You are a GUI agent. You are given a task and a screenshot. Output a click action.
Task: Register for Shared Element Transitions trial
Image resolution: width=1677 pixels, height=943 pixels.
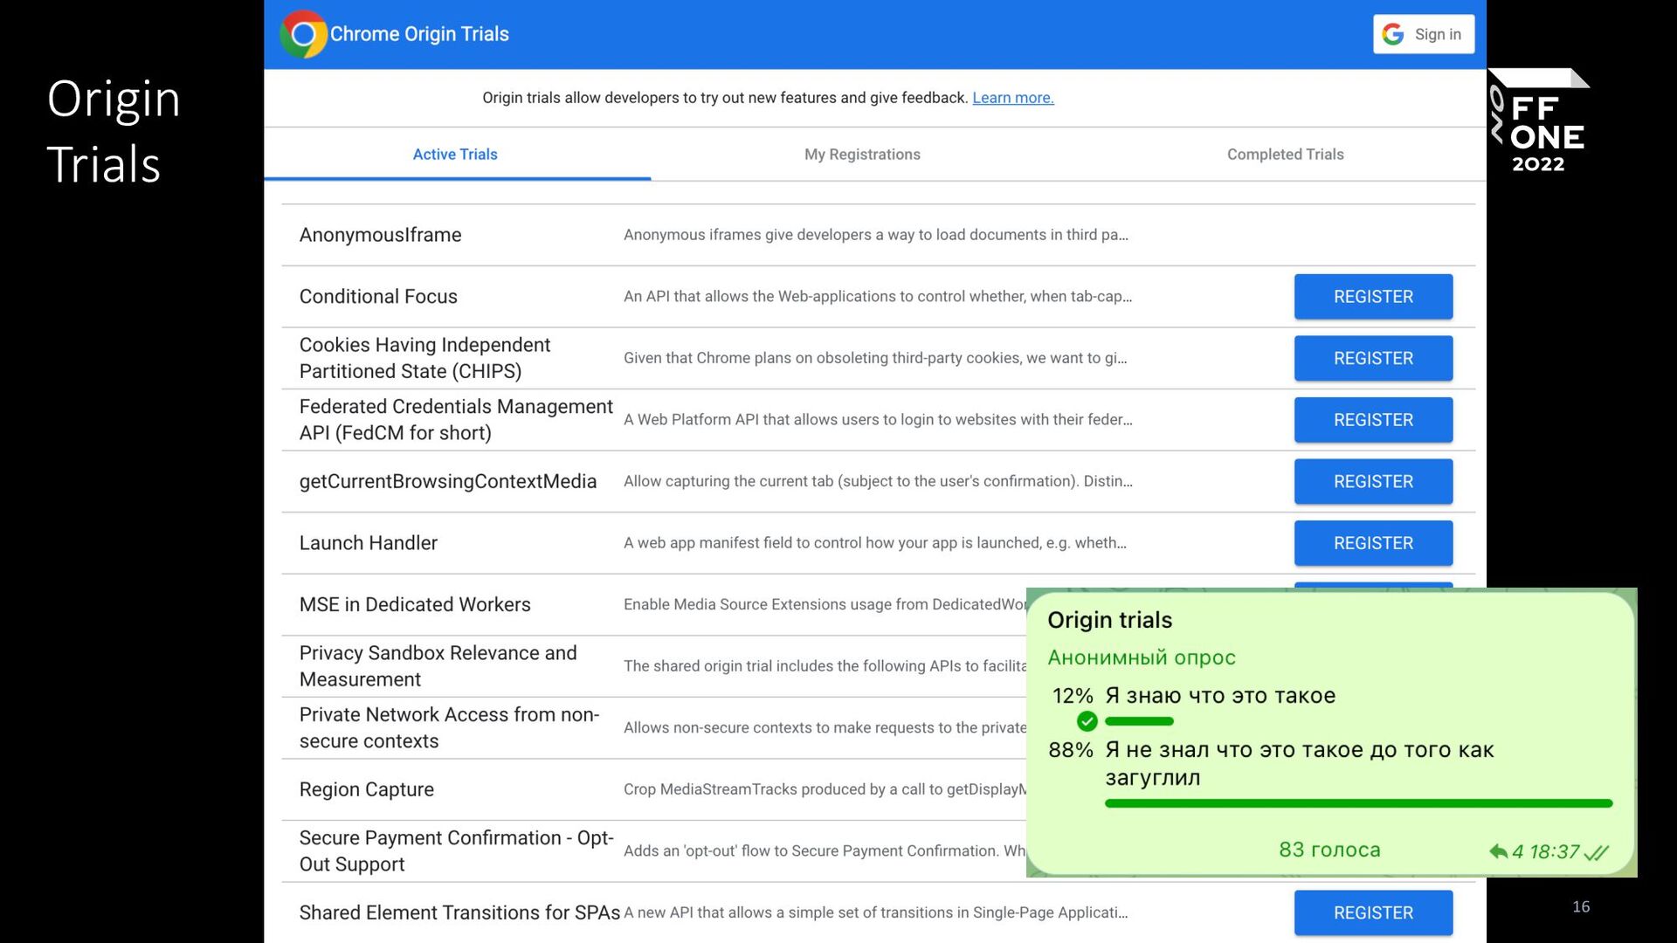point(1373,912)
